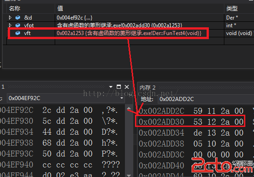Expand the &d watch variable
The width and height of the screenshot is (254, 177).
click(x=10, y=17)
